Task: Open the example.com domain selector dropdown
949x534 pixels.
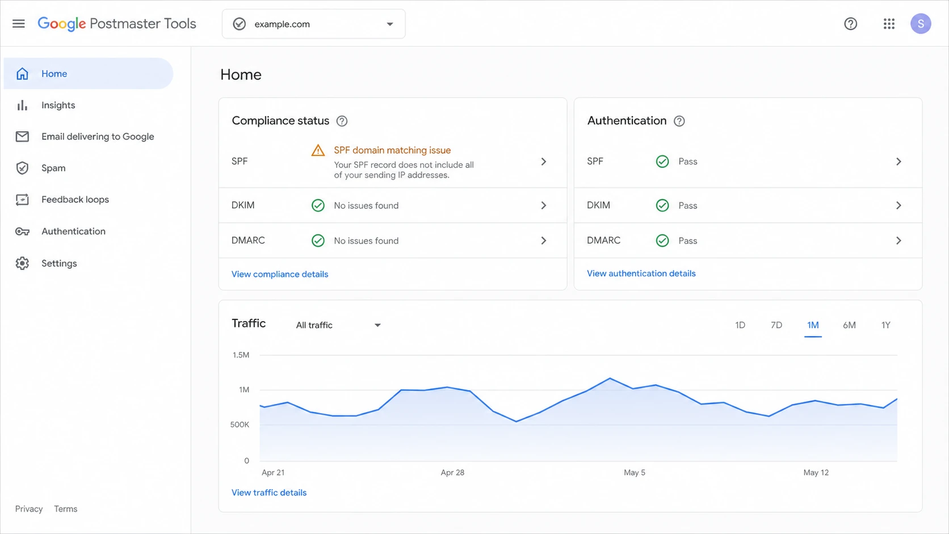Action: point(313,24)
